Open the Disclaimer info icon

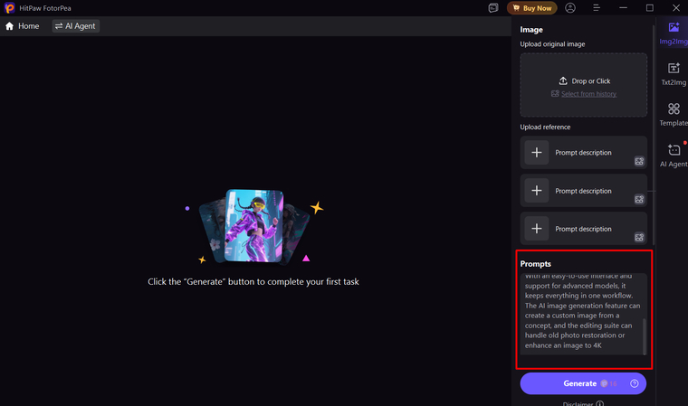tap(599, 403)
